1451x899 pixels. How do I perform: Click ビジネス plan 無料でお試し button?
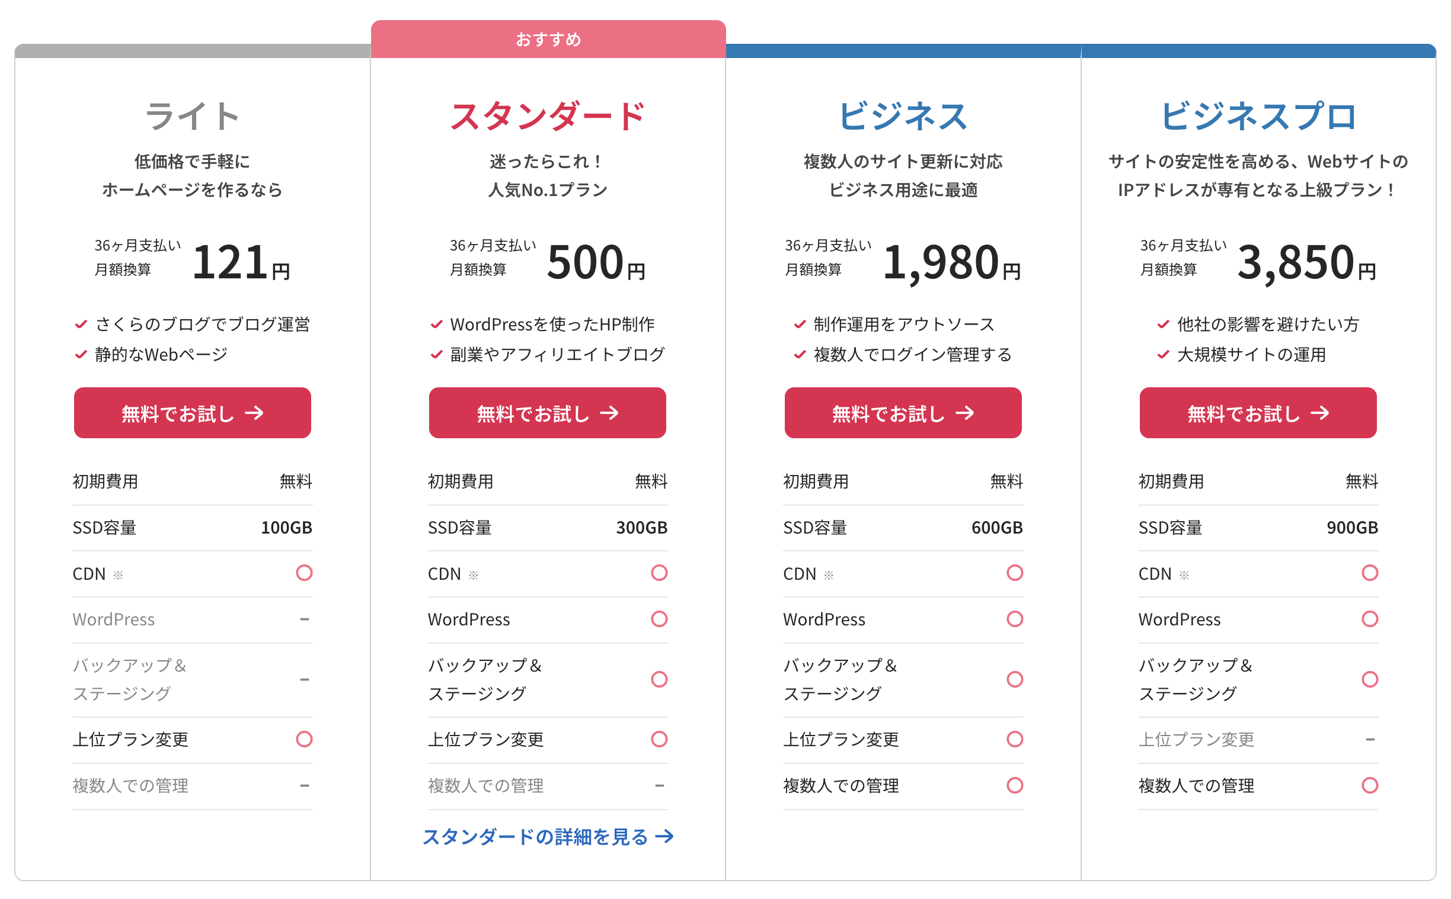coord(903,413)
